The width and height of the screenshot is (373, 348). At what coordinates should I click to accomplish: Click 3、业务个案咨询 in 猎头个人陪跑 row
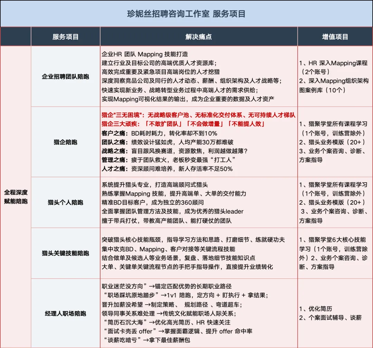(x=334, y=212)
